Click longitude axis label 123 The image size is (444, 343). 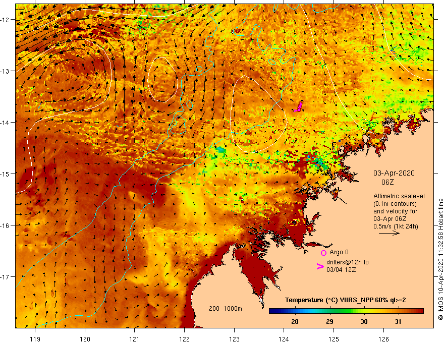[x=234, y=339]
